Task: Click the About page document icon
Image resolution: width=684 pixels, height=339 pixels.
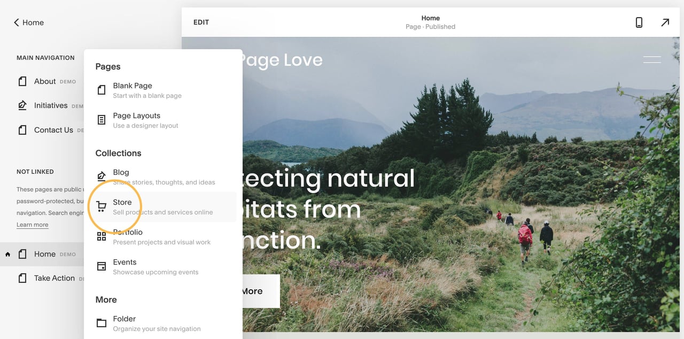Action: click(22, 81)
